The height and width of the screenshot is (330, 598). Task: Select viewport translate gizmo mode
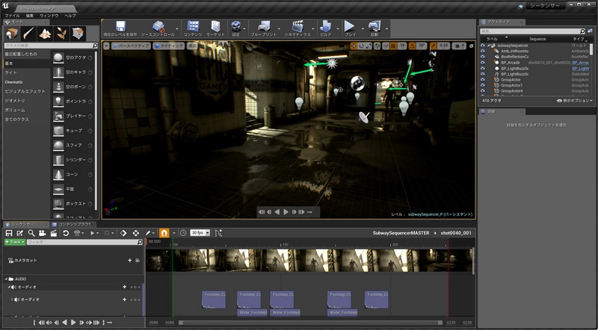point(354,46)
